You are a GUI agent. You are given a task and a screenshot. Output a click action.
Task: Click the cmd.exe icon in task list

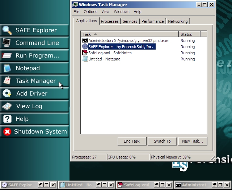(x=85, y=41)
